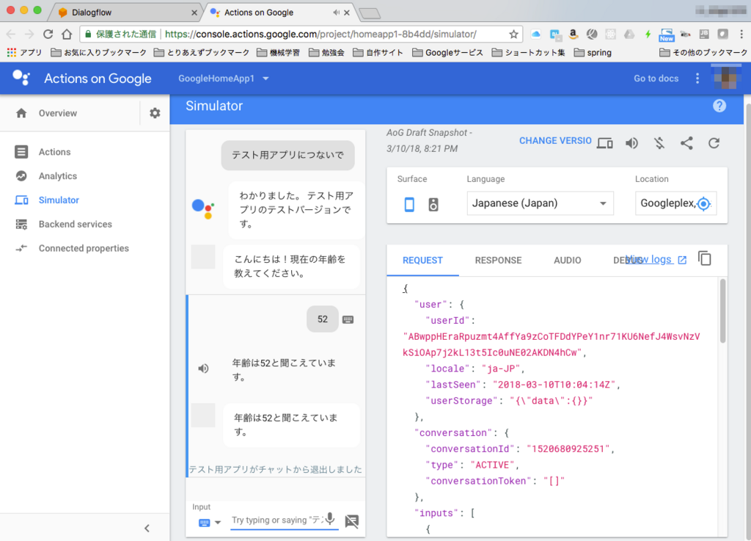751x541 pixels.
Task: Click the browser address bar URL
Action: coord(320,34)
